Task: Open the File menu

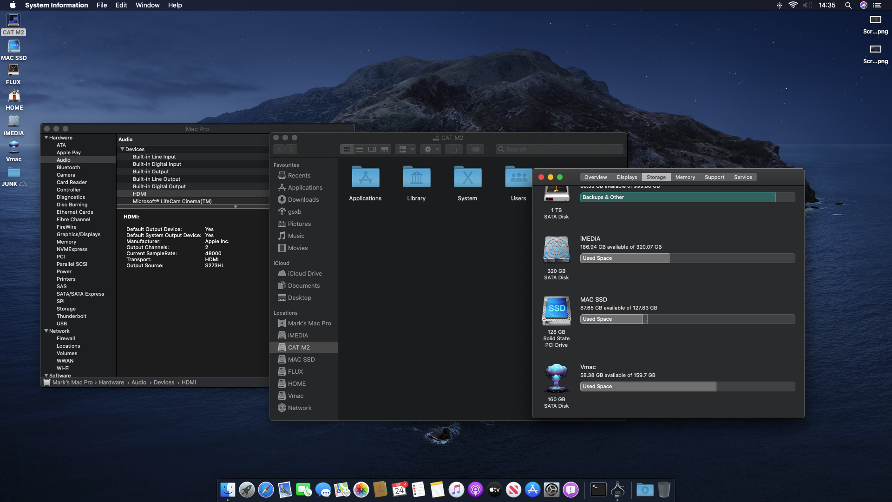Action: tap(102, 5)
